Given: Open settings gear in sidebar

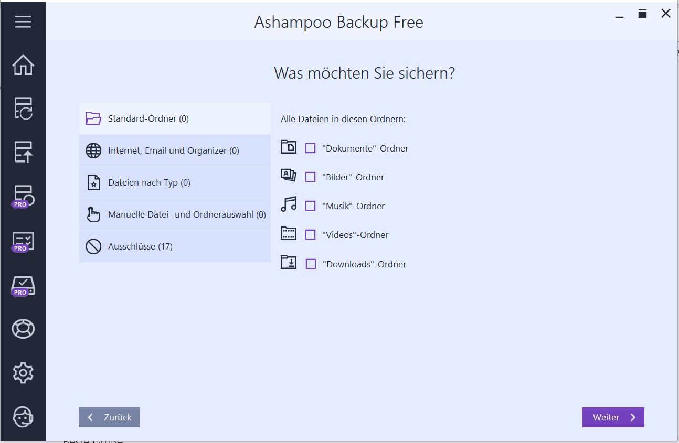Looking at the screenshot, I should click(23, 373).
